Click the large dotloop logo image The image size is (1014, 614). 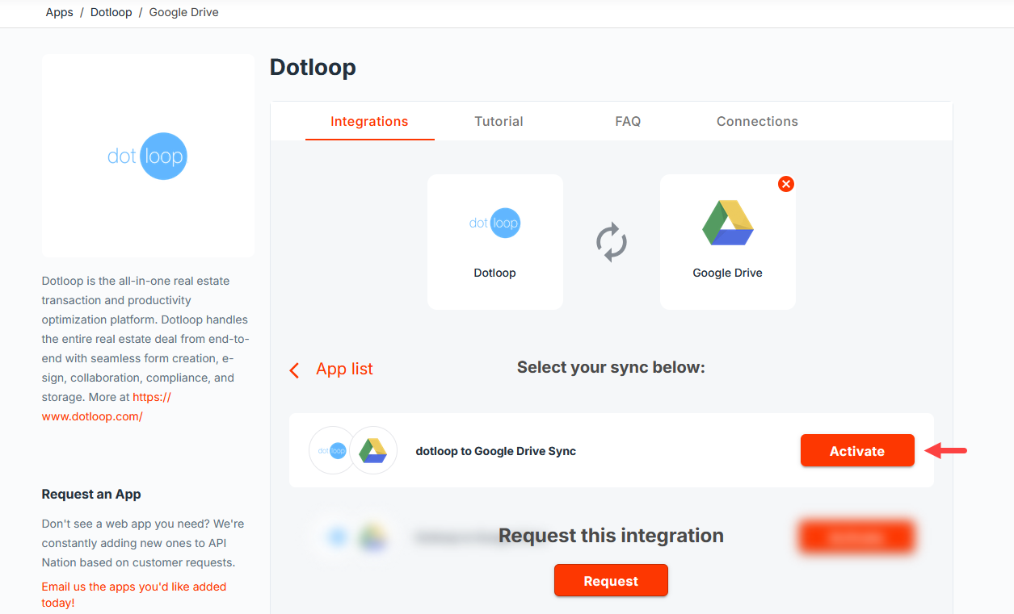coord(148,156)
